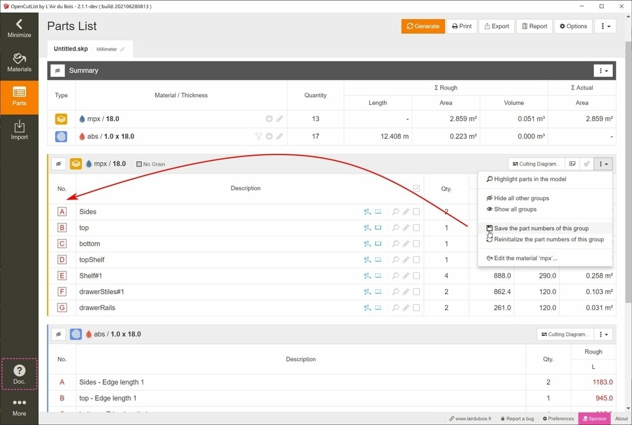Check the top part row checkbox
Image resolution: width=632 pixels, height=425 pixels.
tap(417, 228)
